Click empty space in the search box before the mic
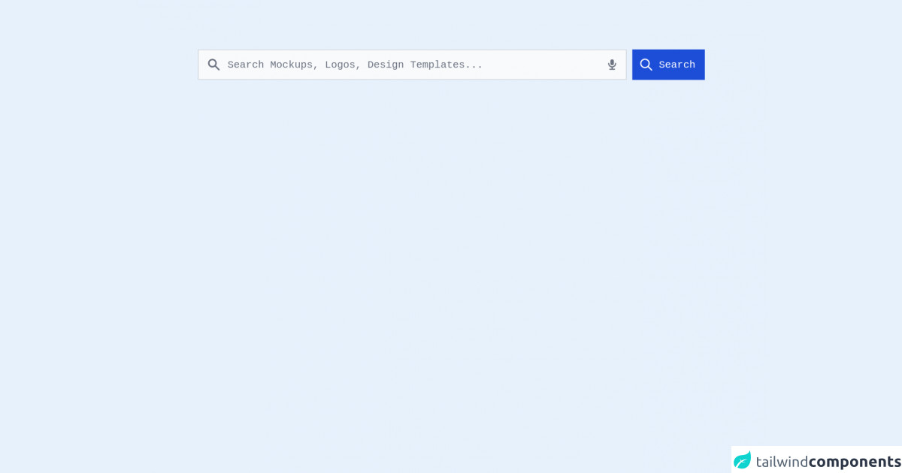902x473 pixels. (x=545, y=65)
